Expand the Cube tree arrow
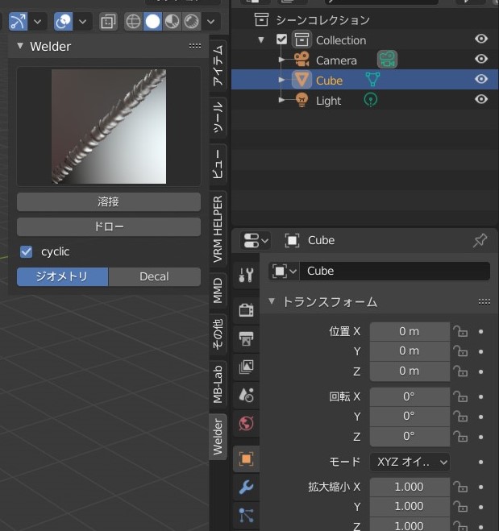Viewport: 499px width, 531px height. [x=281, y=80]
